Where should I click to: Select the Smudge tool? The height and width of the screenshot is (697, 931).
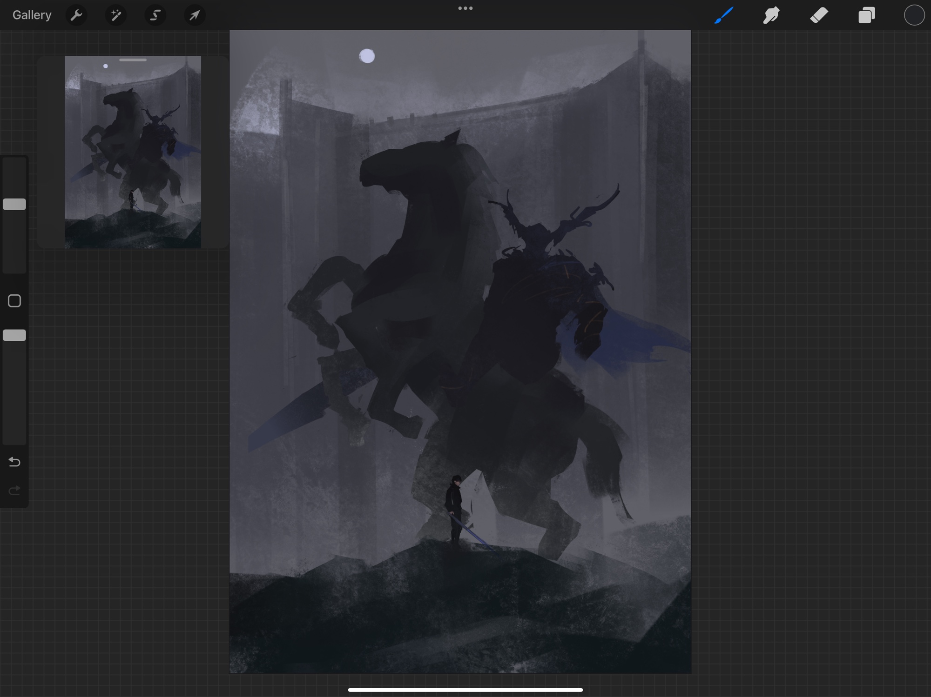click(x=771, y=15)
